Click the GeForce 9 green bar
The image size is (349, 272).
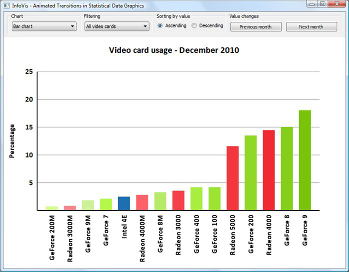pyautogui.click(x=305, y=160)
